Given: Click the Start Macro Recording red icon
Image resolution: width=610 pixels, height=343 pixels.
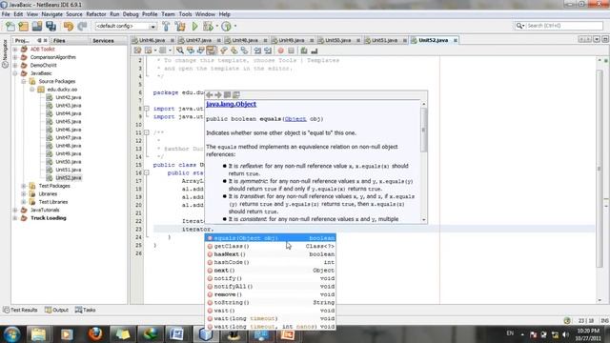Looking at the screenshot, I should (280, 50).
